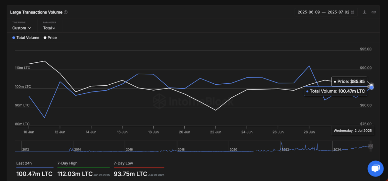
Task: Click the 7-Day Low value 93.75m LTC
Action: pyautogui.click(x=130, y=174)
